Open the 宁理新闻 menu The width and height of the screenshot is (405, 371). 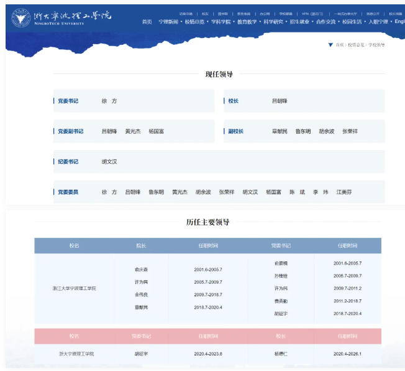[x=168, y=22]
